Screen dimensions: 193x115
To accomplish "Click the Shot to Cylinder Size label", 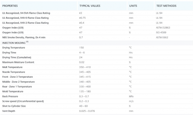I will click(14, 106).
